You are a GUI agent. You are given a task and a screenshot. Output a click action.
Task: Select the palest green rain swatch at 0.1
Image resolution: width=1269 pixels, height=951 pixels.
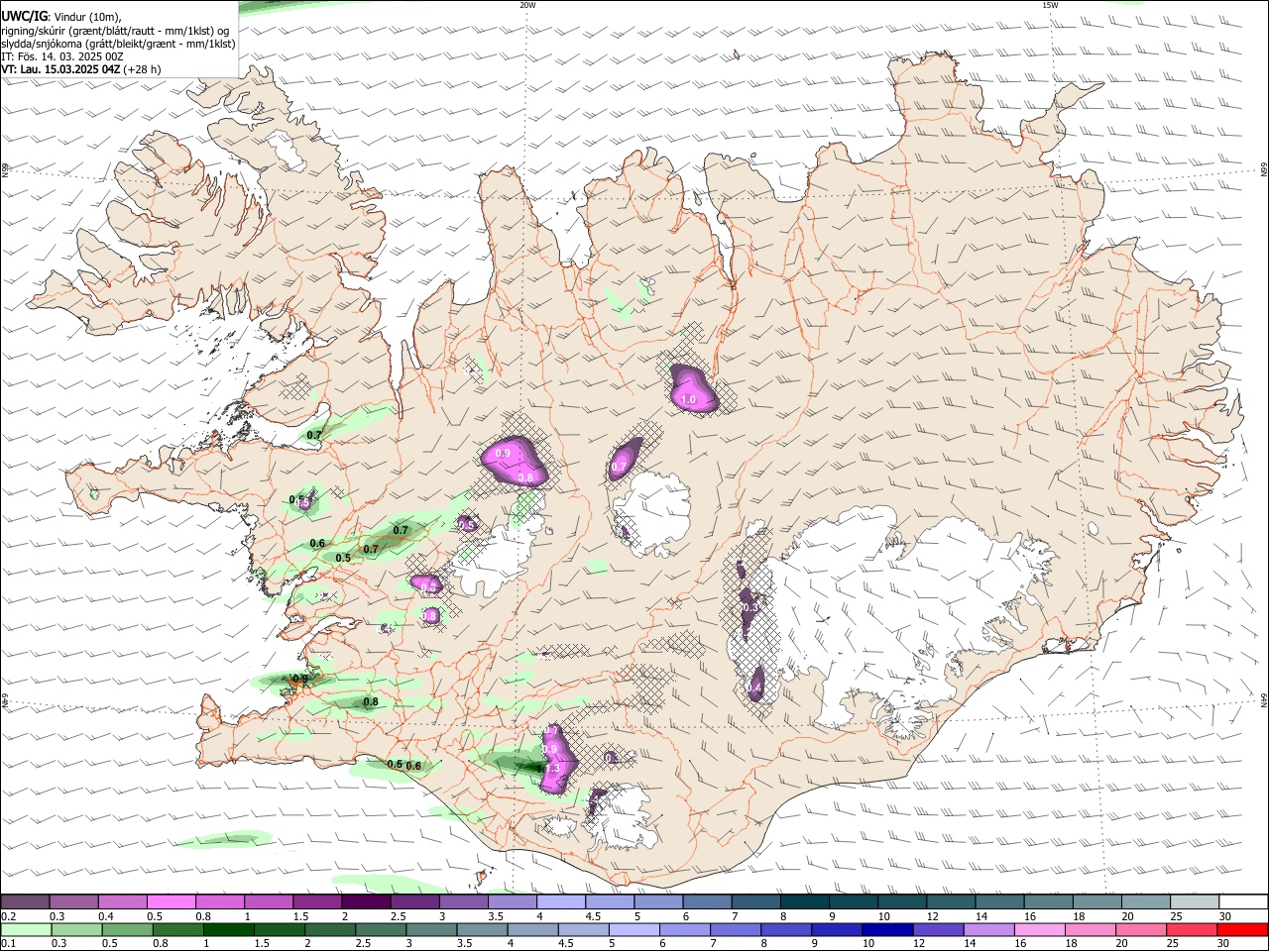25,930
